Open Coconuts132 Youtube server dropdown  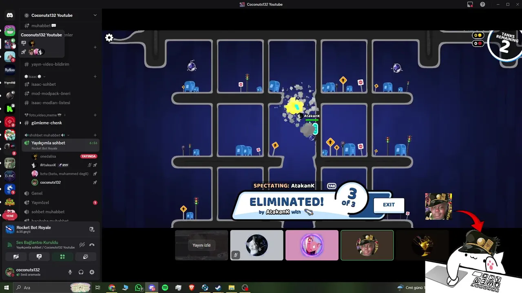(x=95, y=15)
